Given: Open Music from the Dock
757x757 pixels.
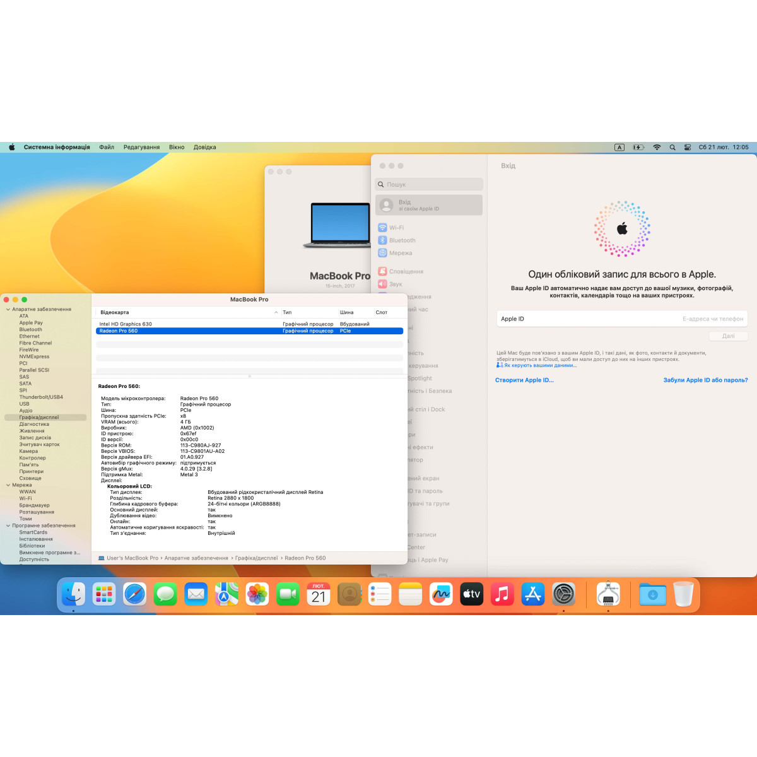Looking at the screenshot, I should (x=502, y=594).
